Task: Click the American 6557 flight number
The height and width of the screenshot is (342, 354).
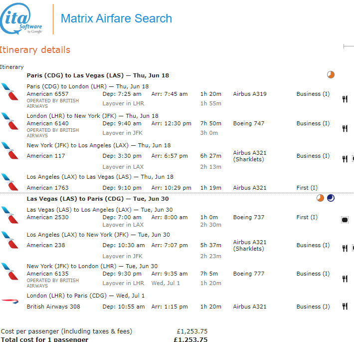Action: 48,94
